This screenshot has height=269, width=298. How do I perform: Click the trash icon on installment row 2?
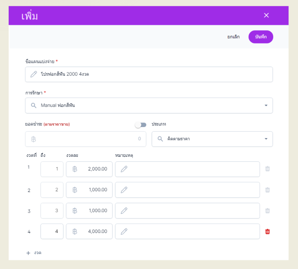(x=267, y=190)
